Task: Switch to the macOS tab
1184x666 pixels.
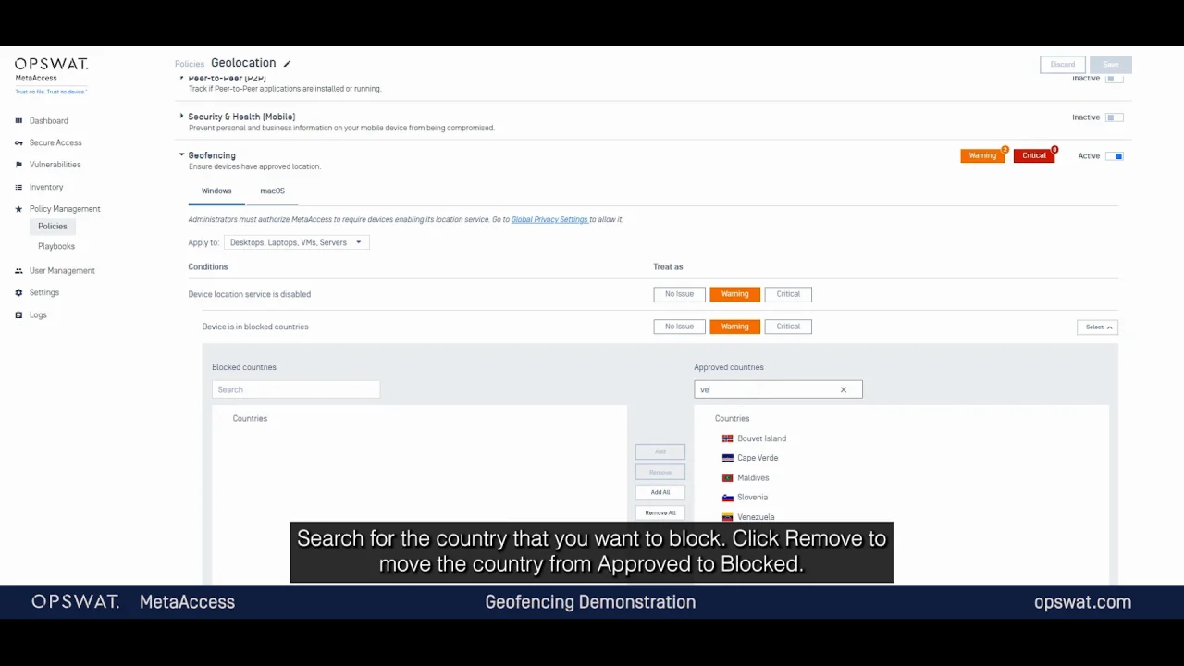Action: [x=272, y=191]
